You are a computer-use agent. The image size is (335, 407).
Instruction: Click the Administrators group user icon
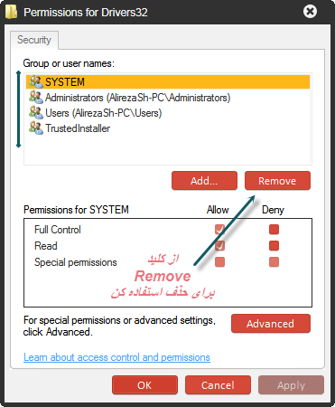tap(36, 98)
